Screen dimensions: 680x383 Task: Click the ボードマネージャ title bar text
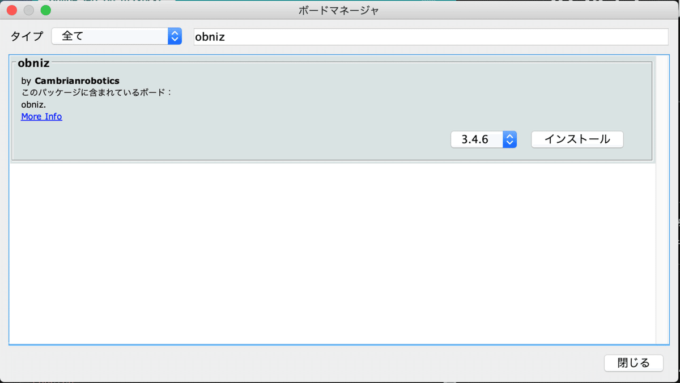pyautogui.click(x=339, y=10)
